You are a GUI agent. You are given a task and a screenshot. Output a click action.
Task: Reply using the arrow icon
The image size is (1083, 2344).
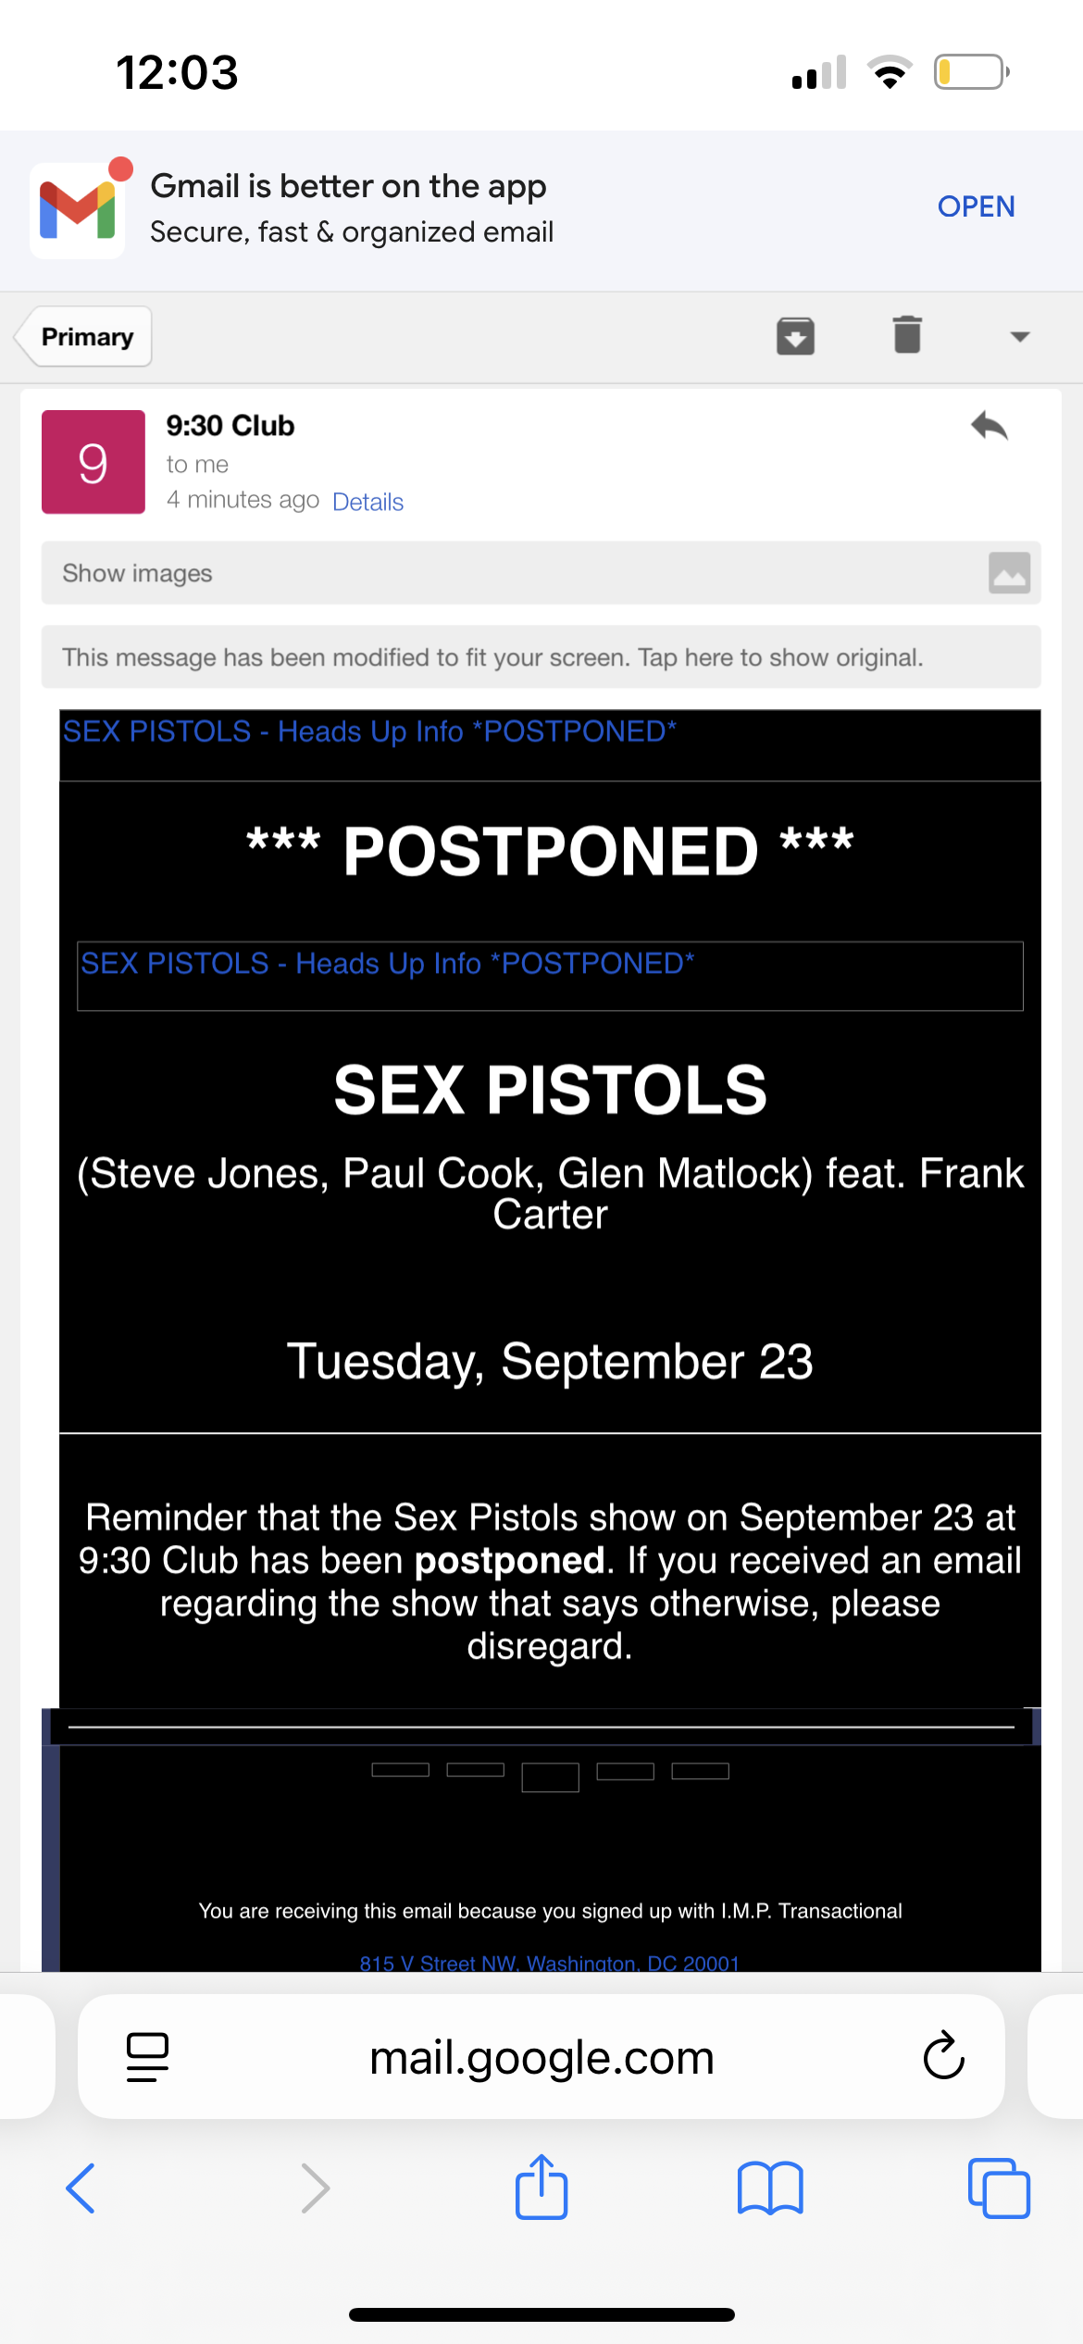(989, 427)
